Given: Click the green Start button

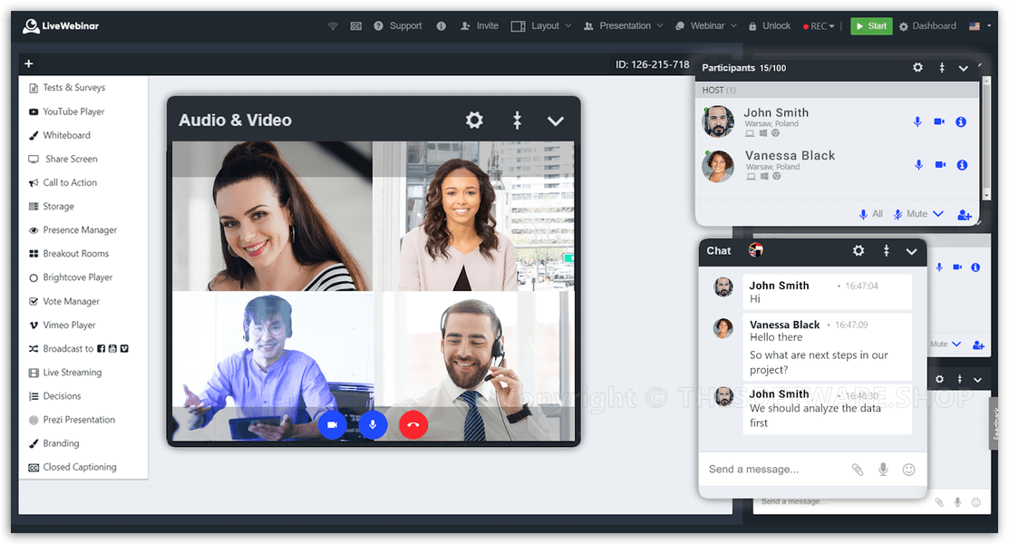Looking at the screenshot, I should 871,26.
